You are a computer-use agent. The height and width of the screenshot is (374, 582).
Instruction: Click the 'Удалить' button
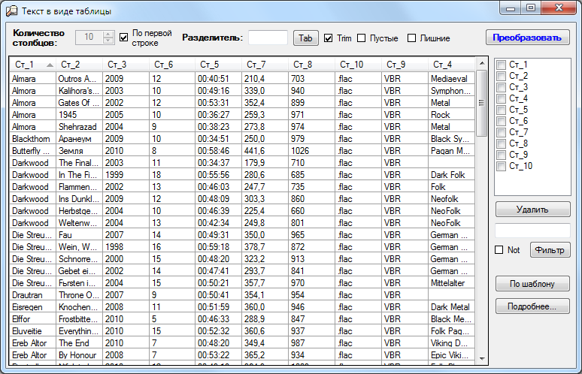point(532,210)
